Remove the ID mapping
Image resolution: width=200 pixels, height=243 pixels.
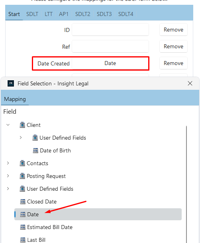[173, 30]
